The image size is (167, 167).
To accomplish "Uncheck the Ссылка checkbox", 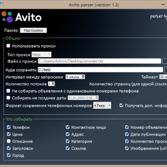I will (x=68, y=148).
